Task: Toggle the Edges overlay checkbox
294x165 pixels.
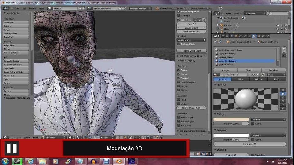Action: click(x=179, y=70)
